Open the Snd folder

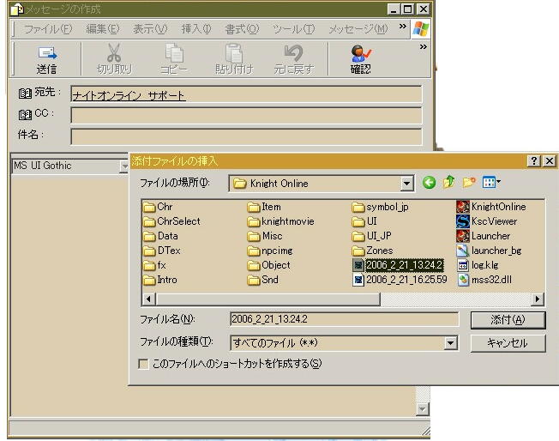[x=262, y=280]
